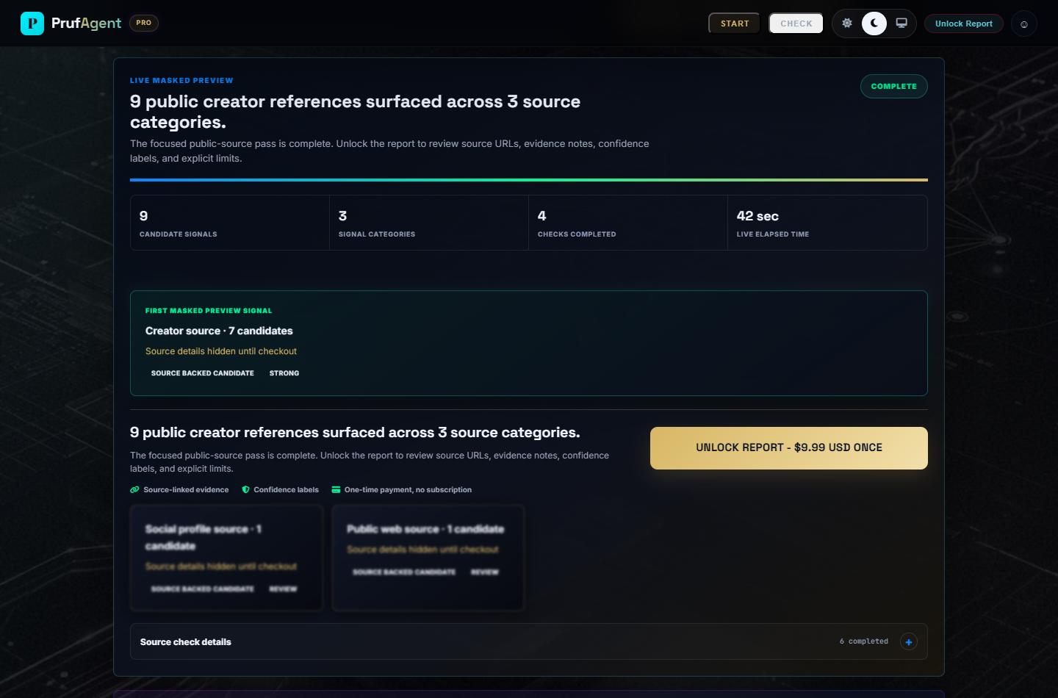The height and width of the screenshot is (698, 1058).
Task: Open the CHECK nav item
Action: 796,24
